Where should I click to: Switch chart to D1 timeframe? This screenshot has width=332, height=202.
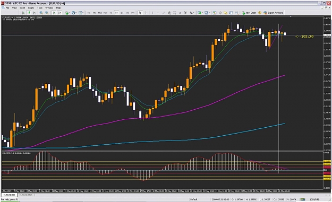click(x=122, y=13)
